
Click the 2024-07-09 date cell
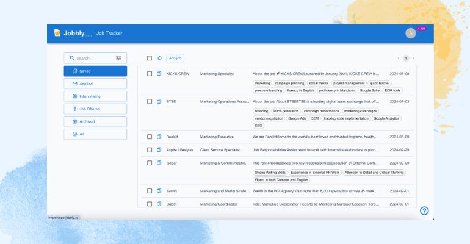pyautogui.click(x=399, y=74)
